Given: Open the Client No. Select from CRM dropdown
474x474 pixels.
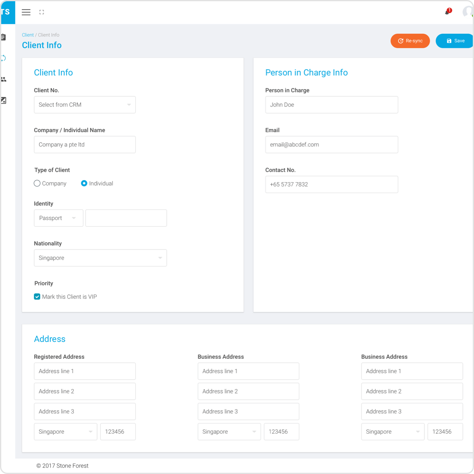Looking at the screenshot, I should click(x=85, y=105).
